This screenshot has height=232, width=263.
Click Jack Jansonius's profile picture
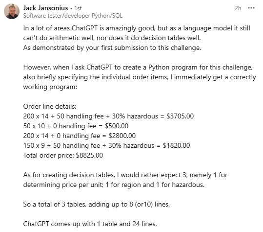click(12, 11)
